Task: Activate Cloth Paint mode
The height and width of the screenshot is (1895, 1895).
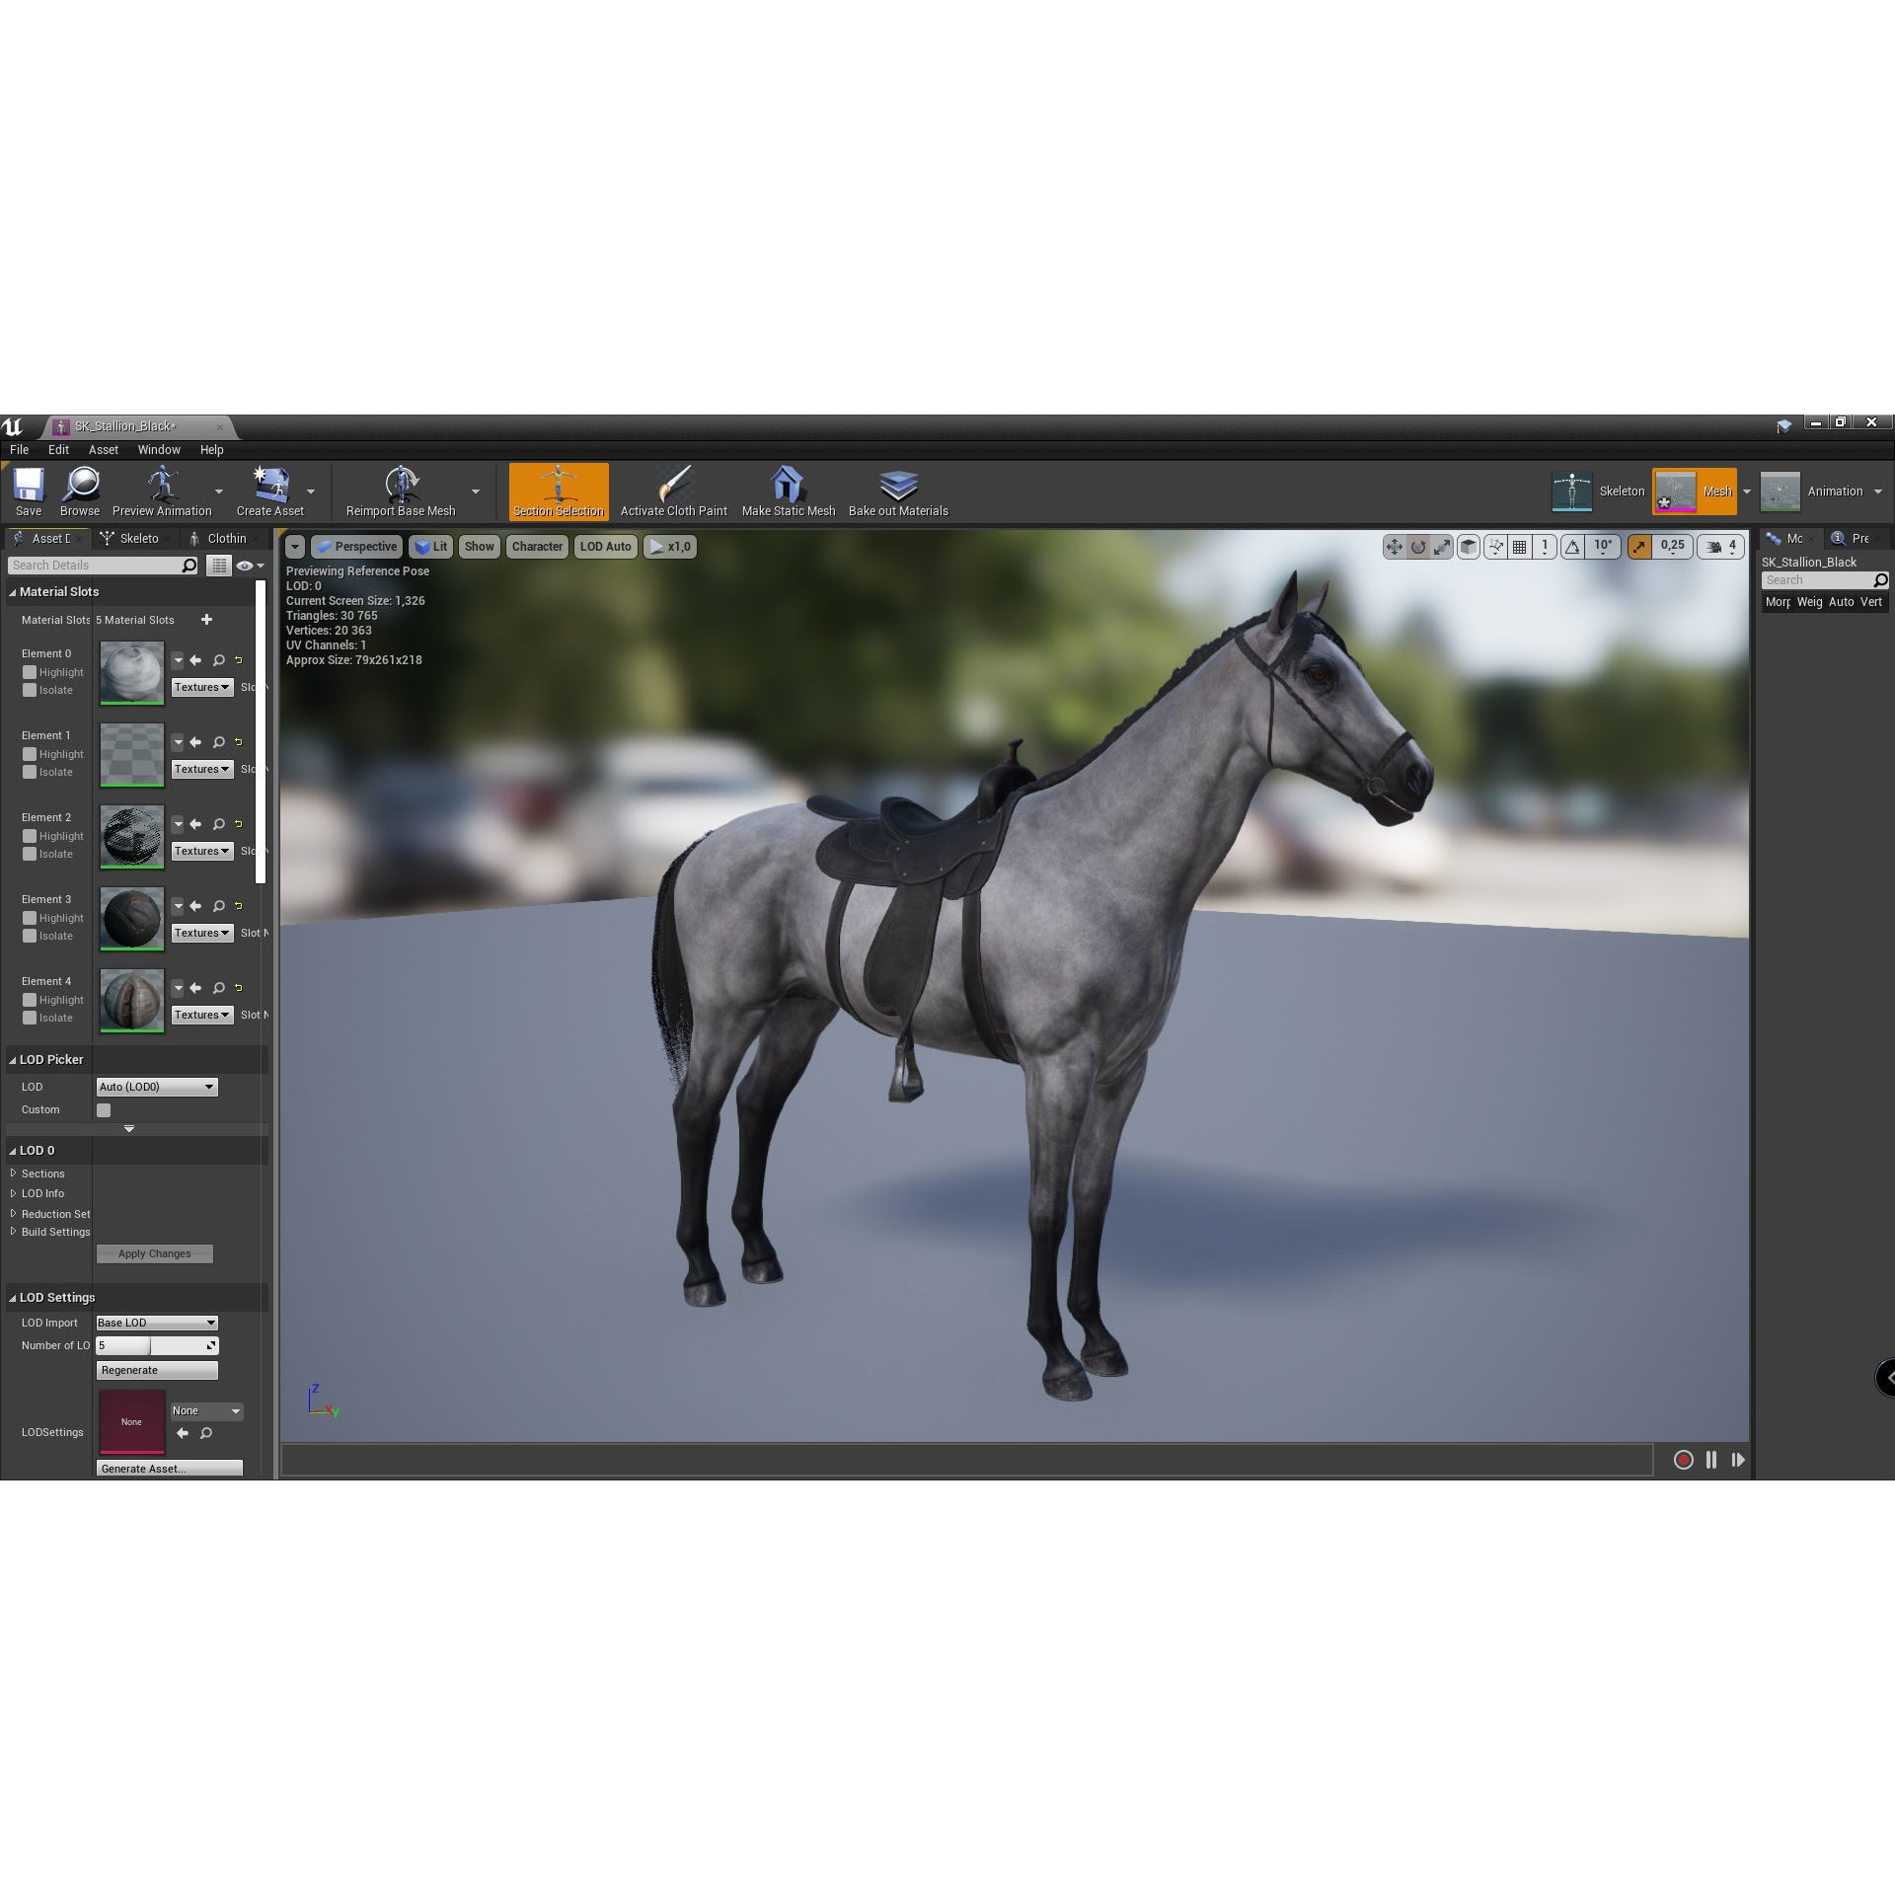Action: click(x=672, y=491)
